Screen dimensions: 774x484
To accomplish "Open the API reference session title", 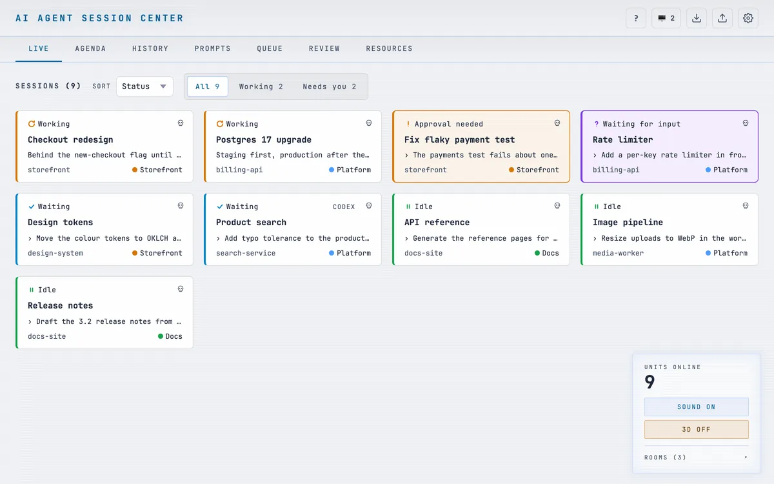I will pos(437,222).
